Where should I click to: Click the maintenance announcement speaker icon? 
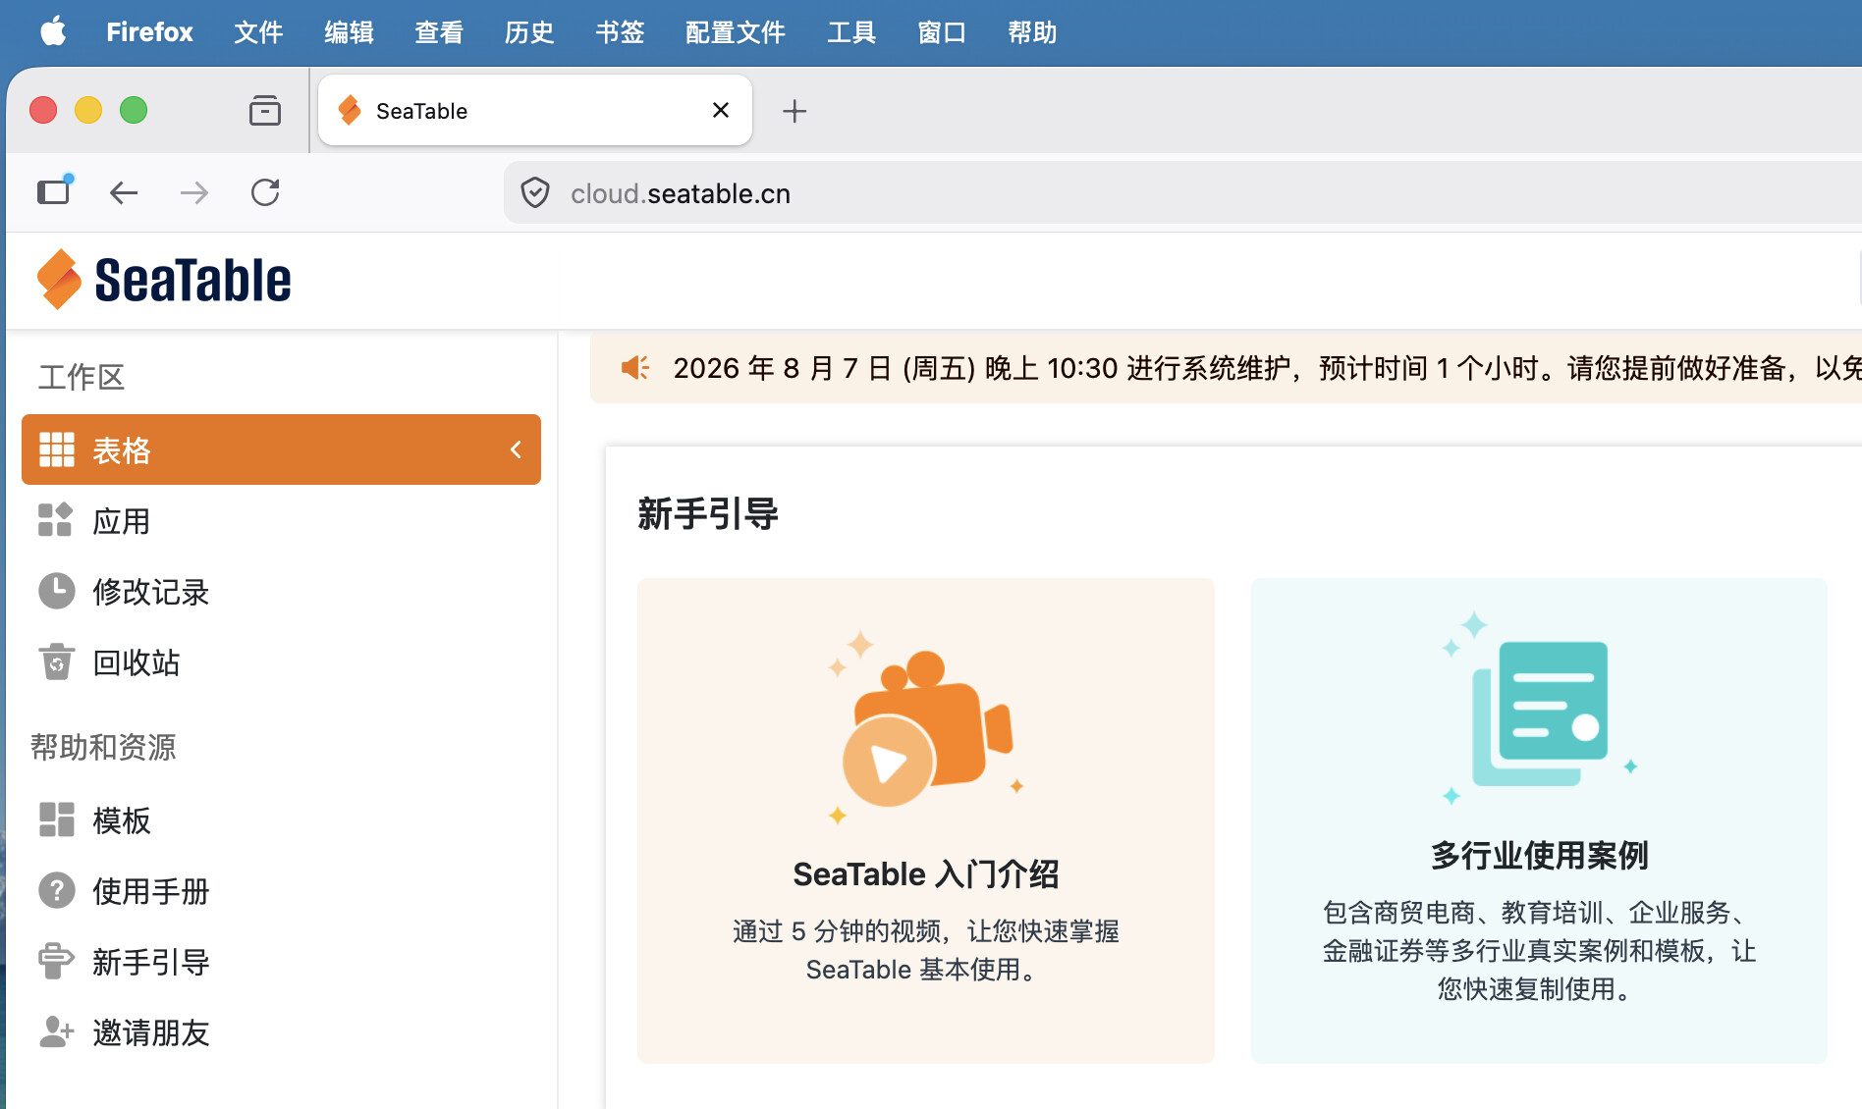click(x=635, y=368)
